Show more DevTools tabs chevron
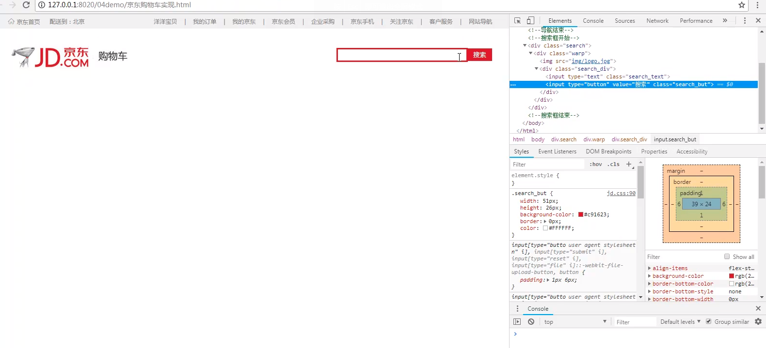766x348 pixels. [x=725, y=20]
